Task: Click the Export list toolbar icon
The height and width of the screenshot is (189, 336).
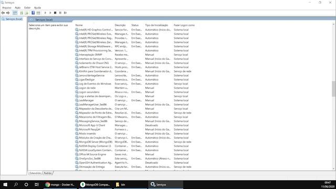Action: 26,13
